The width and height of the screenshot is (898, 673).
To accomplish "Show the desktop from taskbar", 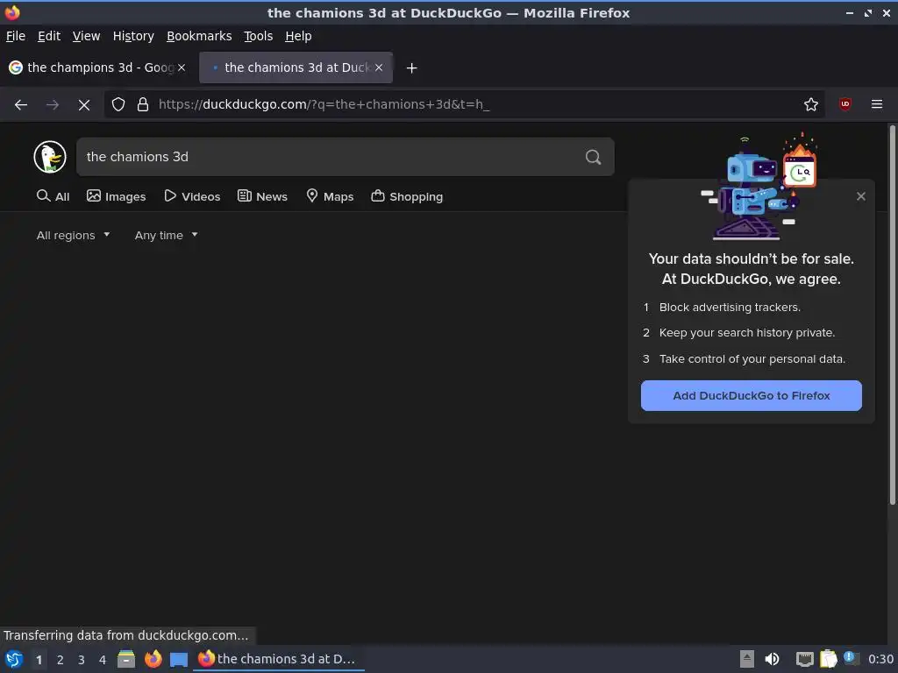I will tap(179, 659).
